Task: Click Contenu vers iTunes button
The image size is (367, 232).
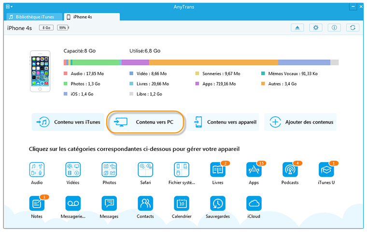Action: click(x=68, y=122)
